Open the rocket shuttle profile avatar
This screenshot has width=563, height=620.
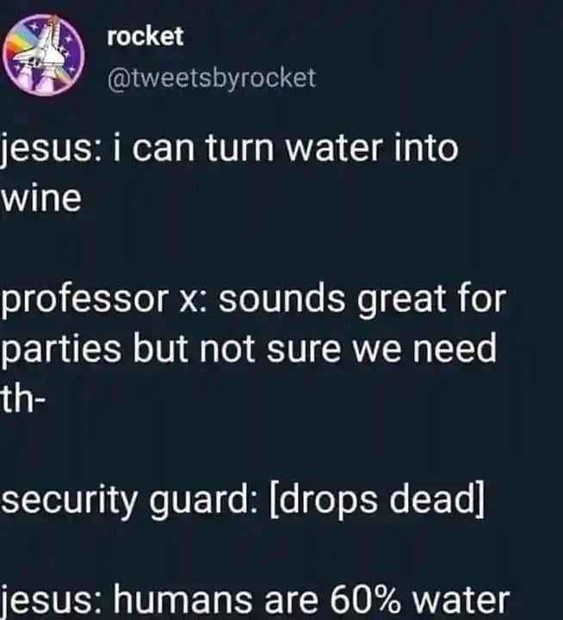click(44, 55)
